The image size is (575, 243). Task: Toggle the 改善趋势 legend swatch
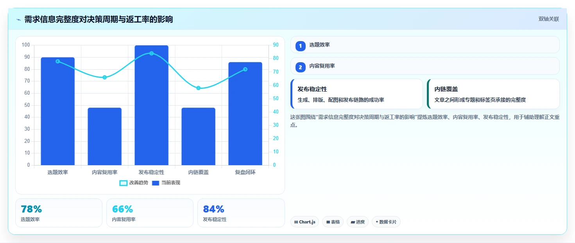tap(123, 183)
